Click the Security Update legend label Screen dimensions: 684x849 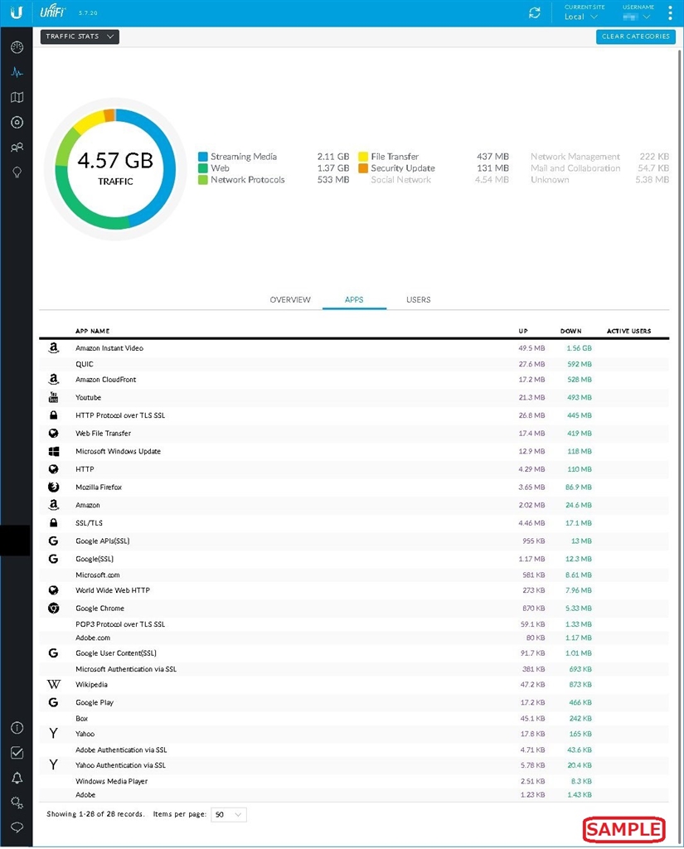point(403,167)
